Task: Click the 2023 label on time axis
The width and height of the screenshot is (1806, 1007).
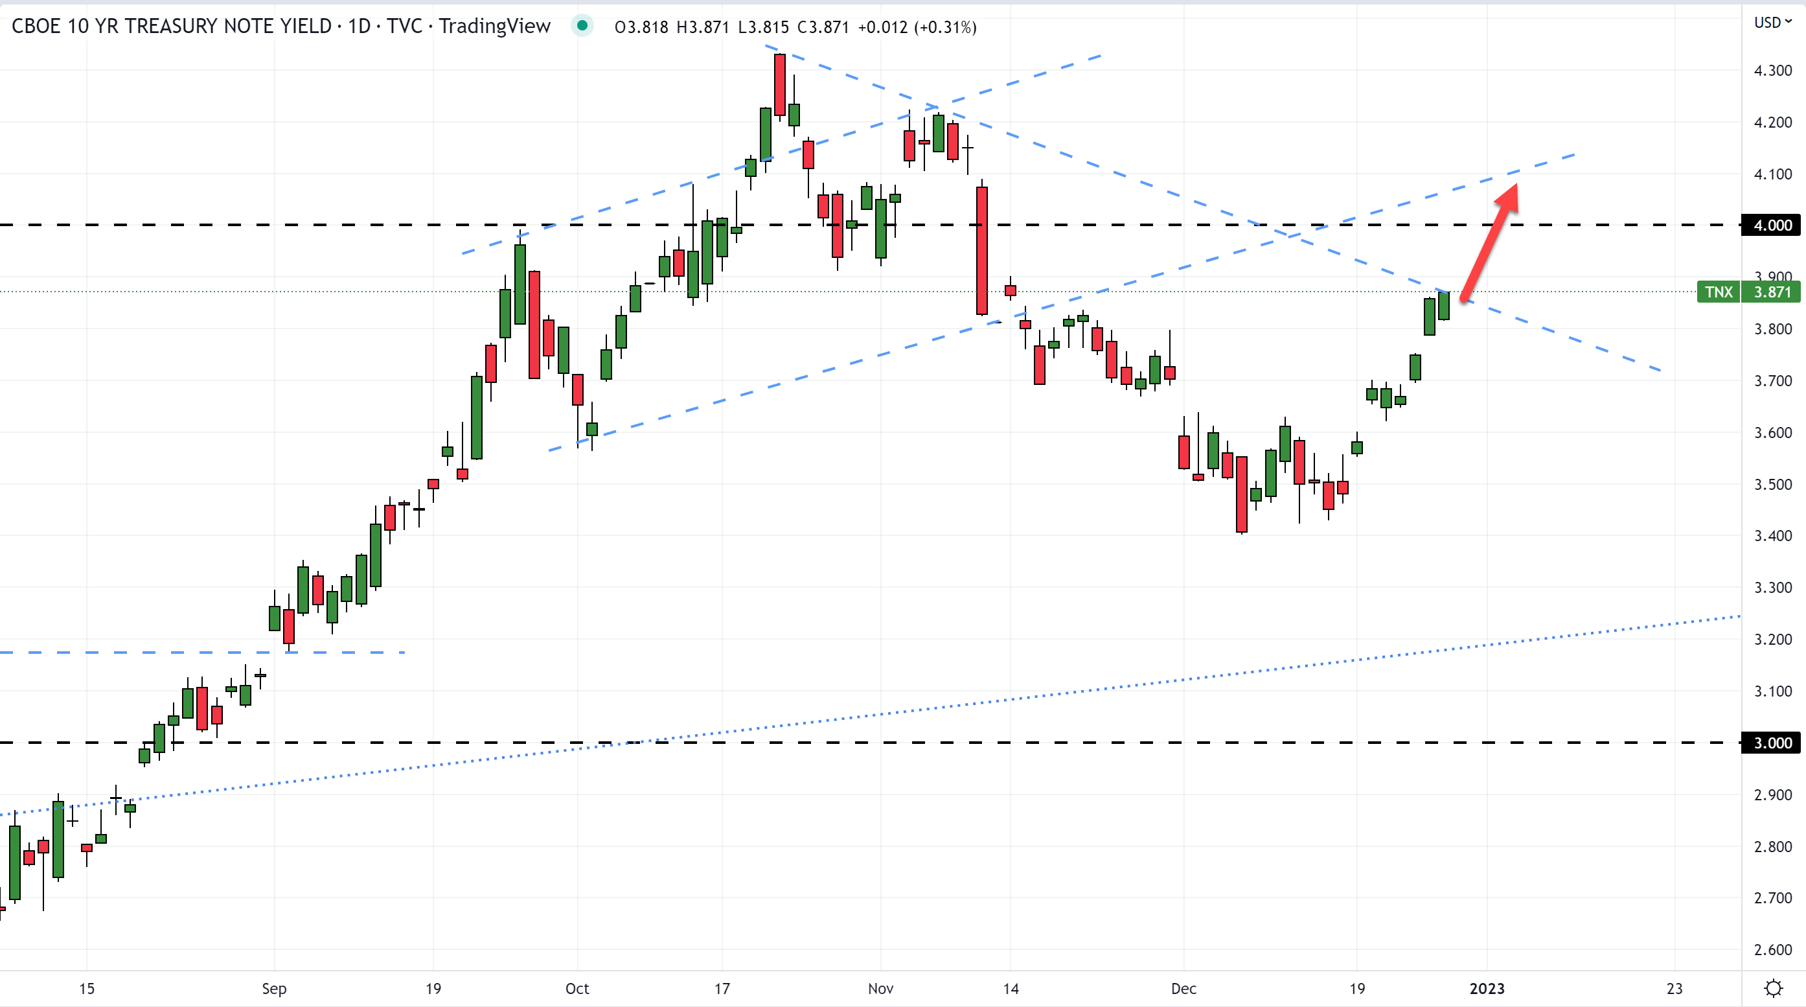Action: [1486, 989]
